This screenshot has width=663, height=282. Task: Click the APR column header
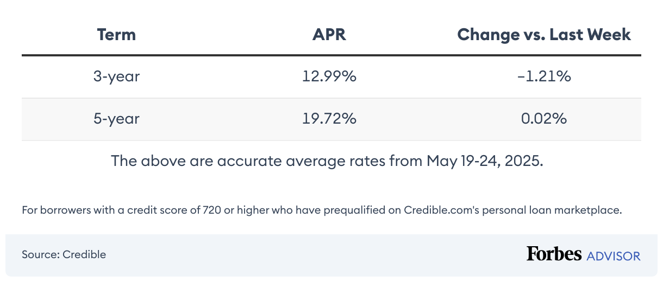pyautogui.click(x=329, y=35)
